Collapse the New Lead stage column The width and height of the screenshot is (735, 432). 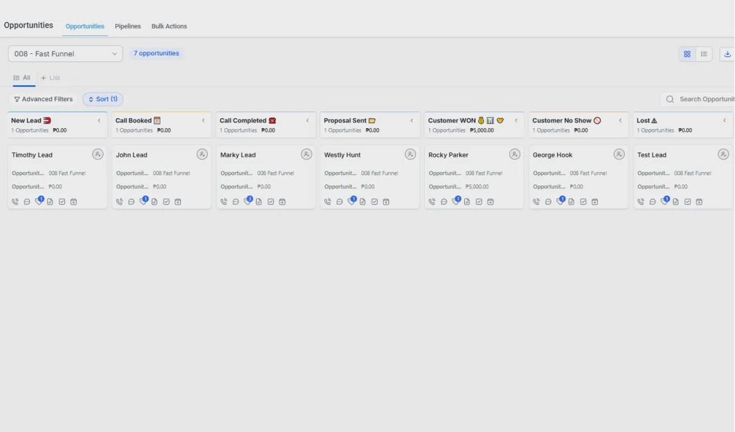pyautogui.click(x=99, y=121)
